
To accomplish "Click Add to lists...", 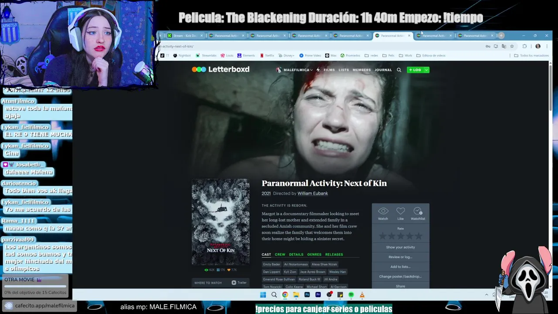I will [x=401, y=266].
